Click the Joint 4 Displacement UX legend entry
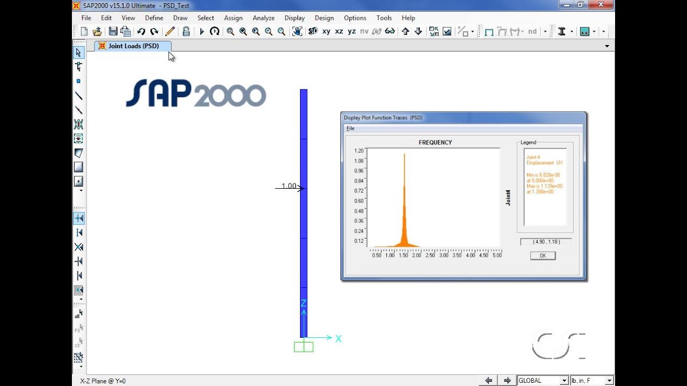Image resolution: width=687 pixels, height=386 pixels. [544, 160]
